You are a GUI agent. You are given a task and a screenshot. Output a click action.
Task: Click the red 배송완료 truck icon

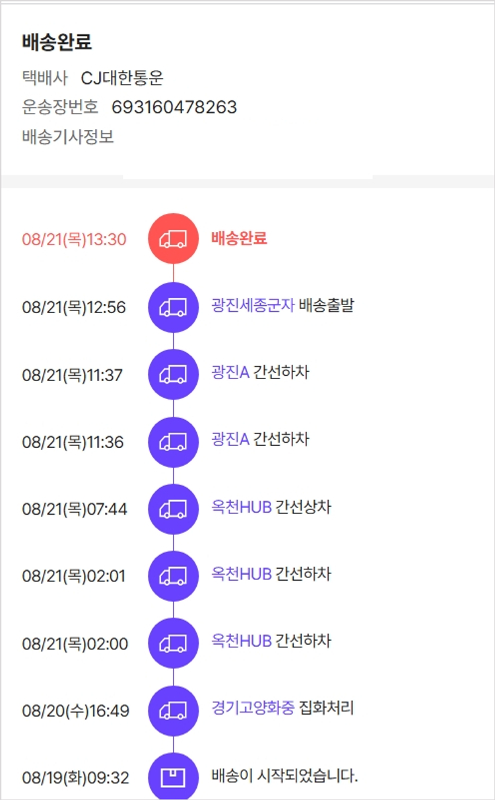point(173,238)
